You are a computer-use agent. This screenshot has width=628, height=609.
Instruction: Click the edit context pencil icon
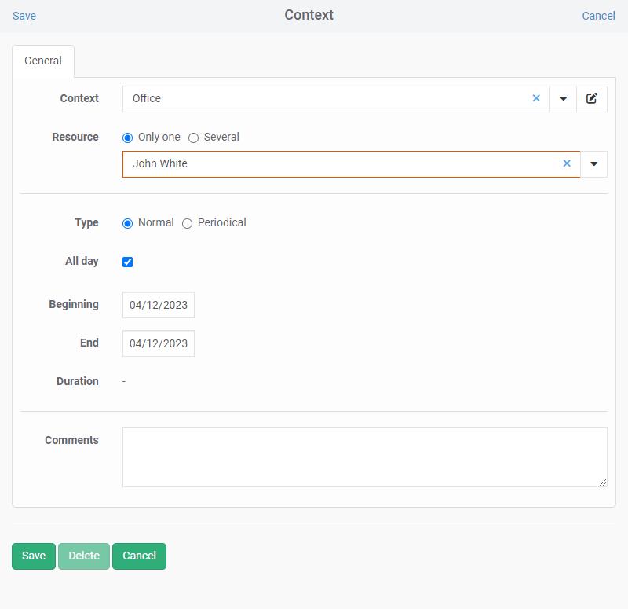pos(592,99)
